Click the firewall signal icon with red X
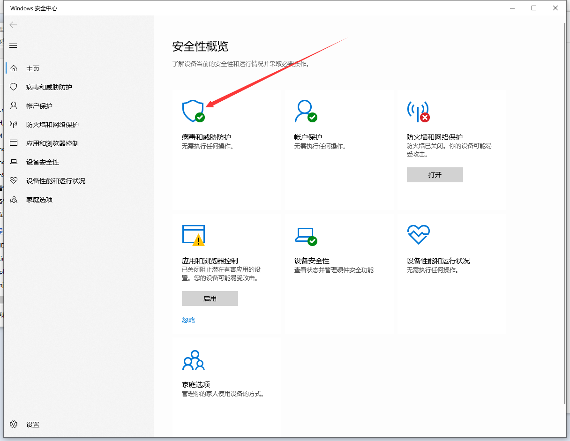The width and height of the screenshot is (570, 441). coord(418,111)
